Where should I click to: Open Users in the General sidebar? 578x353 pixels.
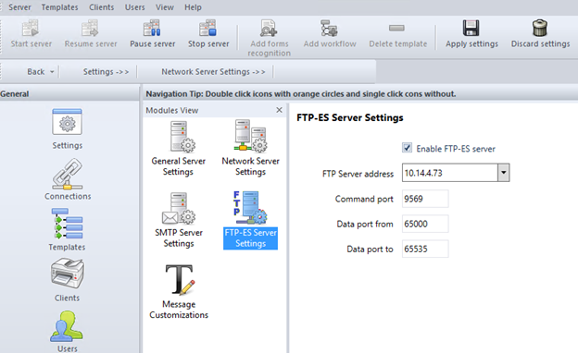[67, 332]
